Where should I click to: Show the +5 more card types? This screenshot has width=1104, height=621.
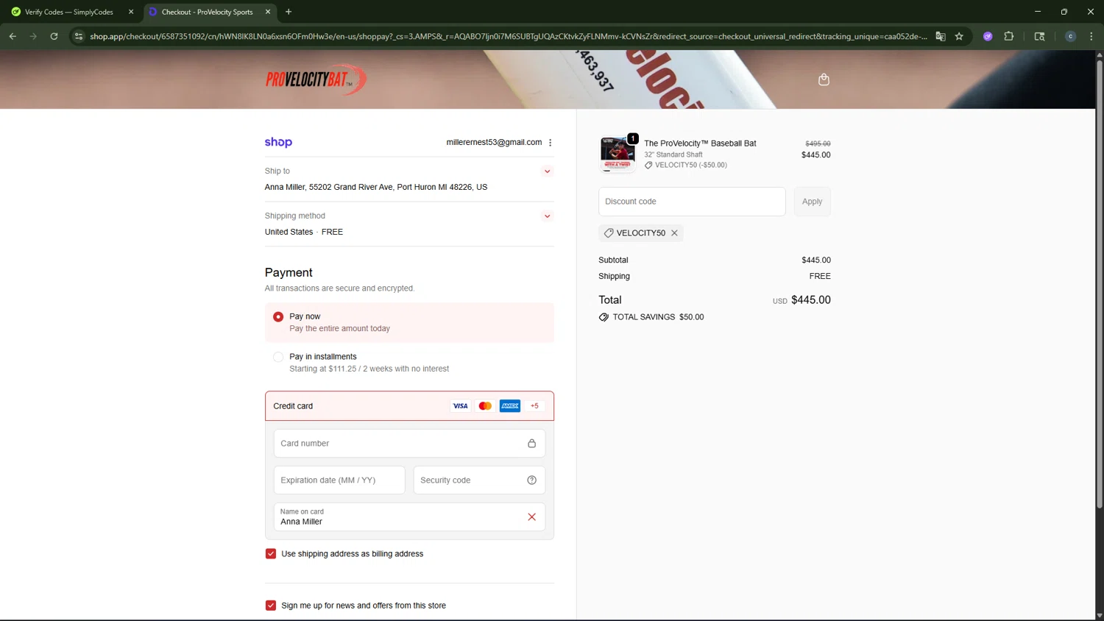click(534, 406)
